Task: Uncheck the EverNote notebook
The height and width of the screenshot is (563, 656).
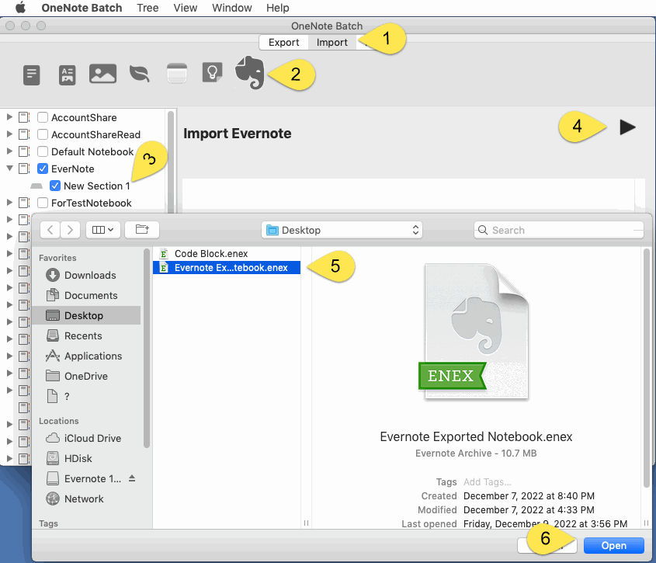Action: click(43, 169)
